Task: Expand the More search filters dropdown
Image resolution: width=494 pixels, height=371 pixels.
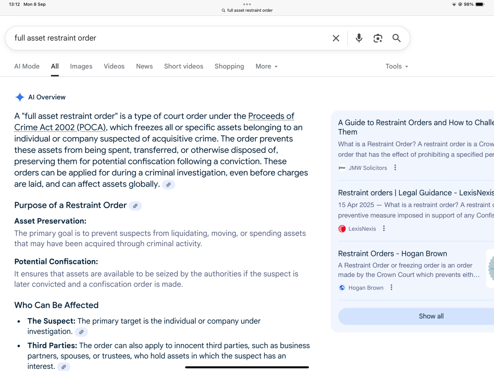Action: 267,66
